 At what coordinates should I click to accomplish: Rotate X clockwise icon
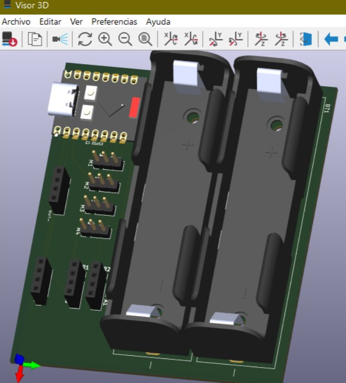click(170, 39)
